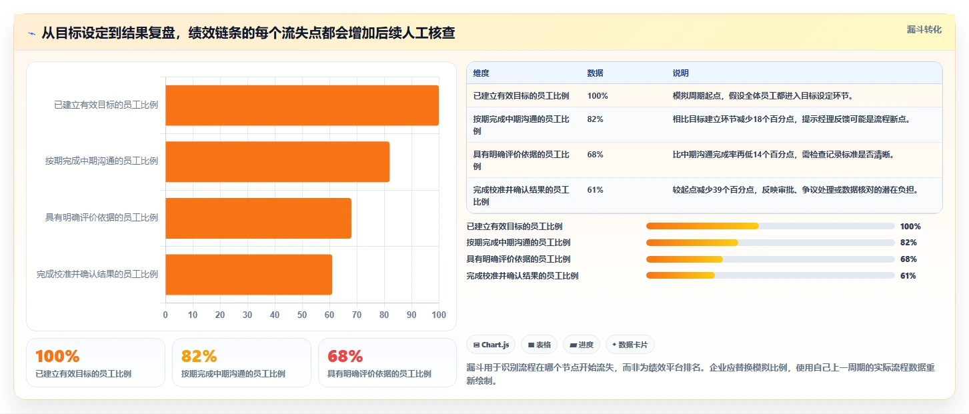The width and height of the screenshot is (969, 414).
Task: Click the 100% value in the table
Action: click(x=598, y=96)
